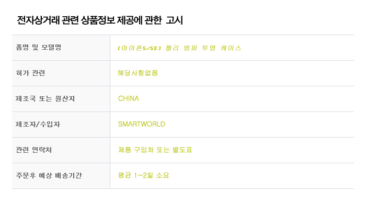Viewport: 366px width, 202px height.
Task: Select the 관련 연락처 label cell
Action: coord(61,150)
